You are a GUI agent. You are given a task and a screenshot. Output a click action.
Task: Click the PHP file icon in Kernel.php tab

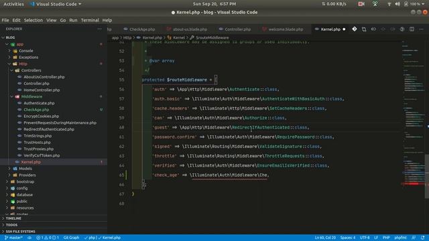[x=316, y=29]
